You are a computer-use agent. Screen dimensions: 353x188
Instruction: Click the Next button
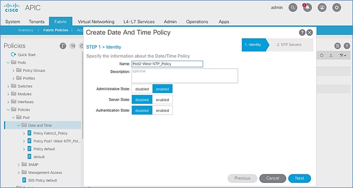pos(300,179)
